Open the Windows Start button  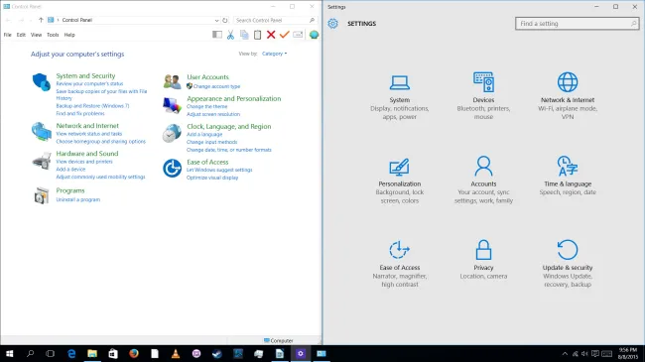coord(10,354)
